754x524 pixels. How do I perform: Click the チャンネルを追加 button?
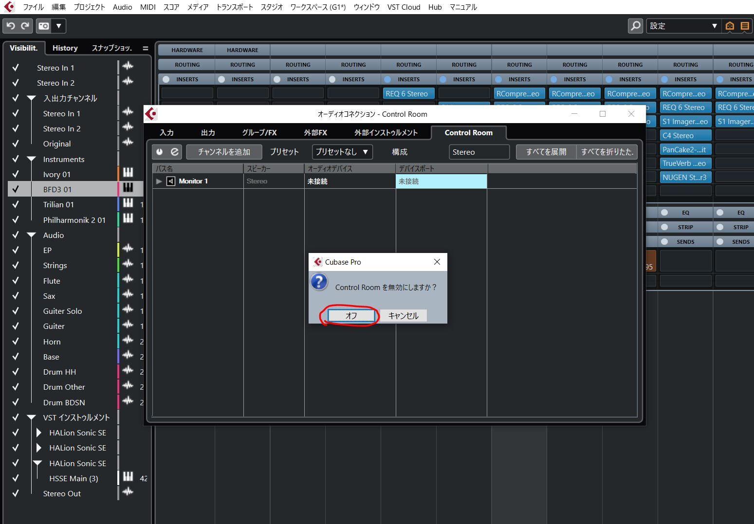(224, 152)
